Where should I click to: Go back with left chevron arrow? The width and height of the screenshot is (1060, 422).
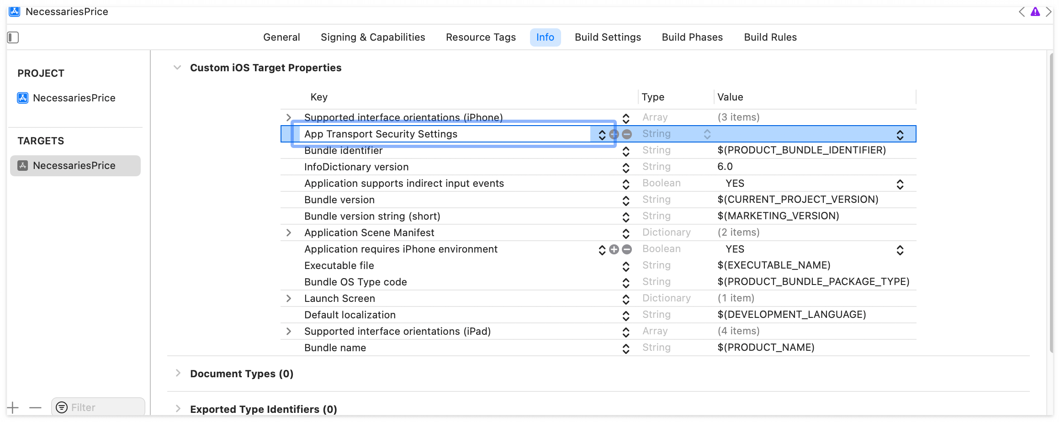pos(1022,12)
